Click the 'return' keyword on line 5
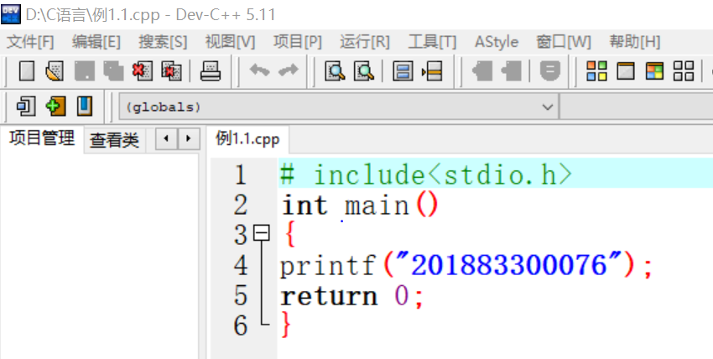Image resolution: width=713 pixels, height=359 pixels. [329, 296]
